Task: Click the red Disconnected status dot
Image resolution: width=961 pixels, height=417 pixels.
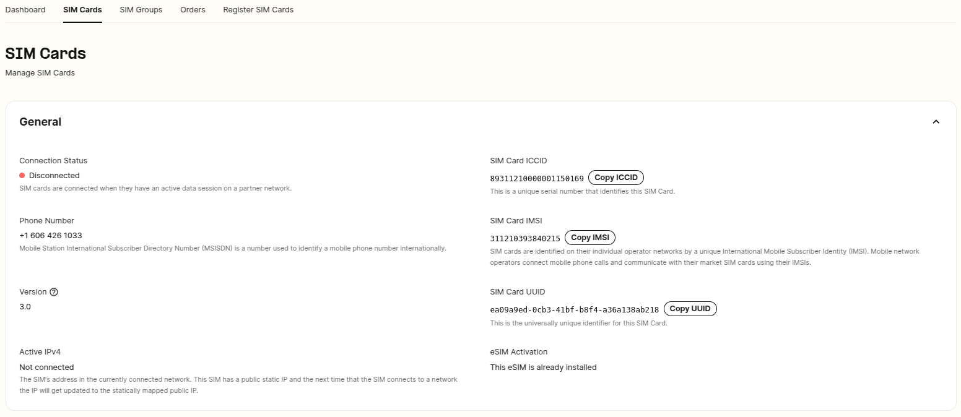Action: point(22,176)
